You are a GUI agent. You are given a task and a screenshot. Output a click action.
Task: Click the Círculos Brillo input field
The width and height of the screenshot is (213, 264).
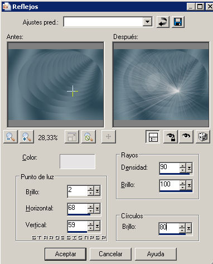[x=169, y=228]
